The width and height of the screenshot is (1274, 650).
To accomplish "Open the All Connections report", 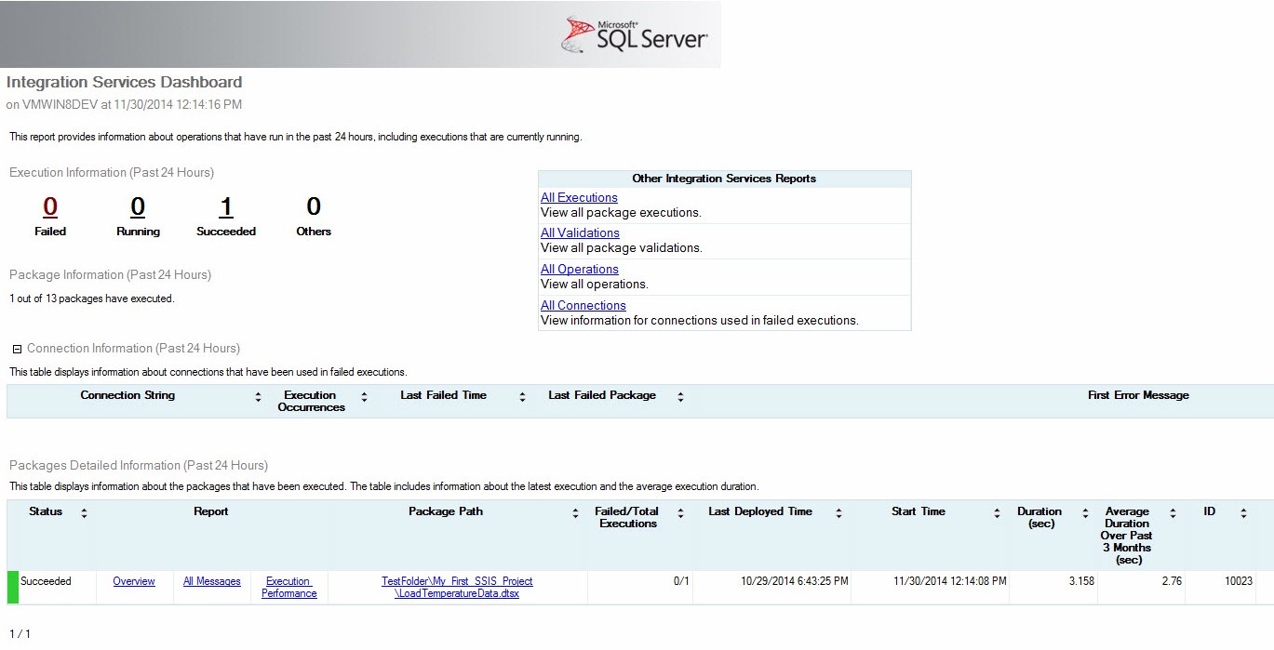I will coord(583,305).
